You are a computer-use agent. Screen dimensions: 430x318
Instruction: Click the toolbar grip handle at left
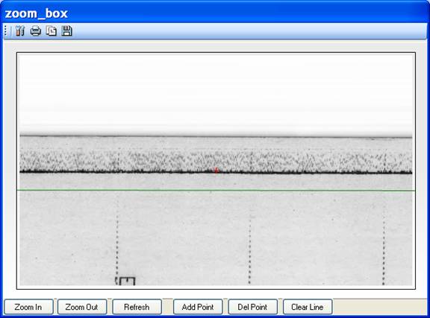6,31
